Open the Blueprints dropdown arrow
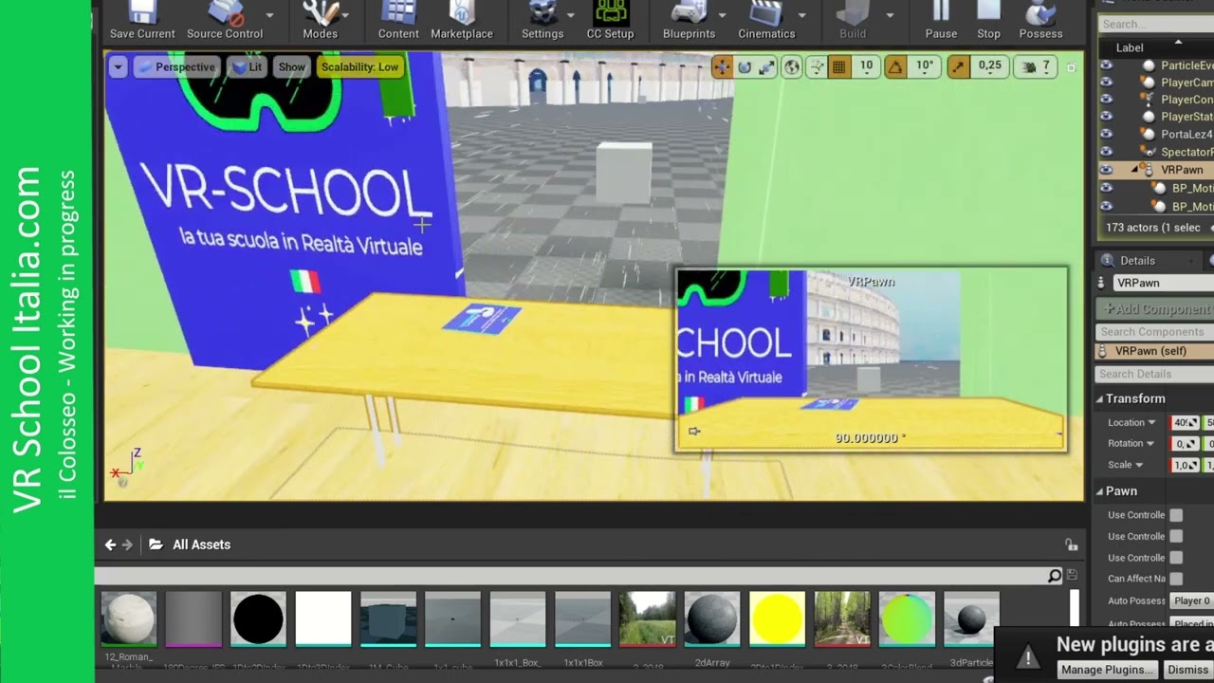1214x683 pixels. coord(722,15)
